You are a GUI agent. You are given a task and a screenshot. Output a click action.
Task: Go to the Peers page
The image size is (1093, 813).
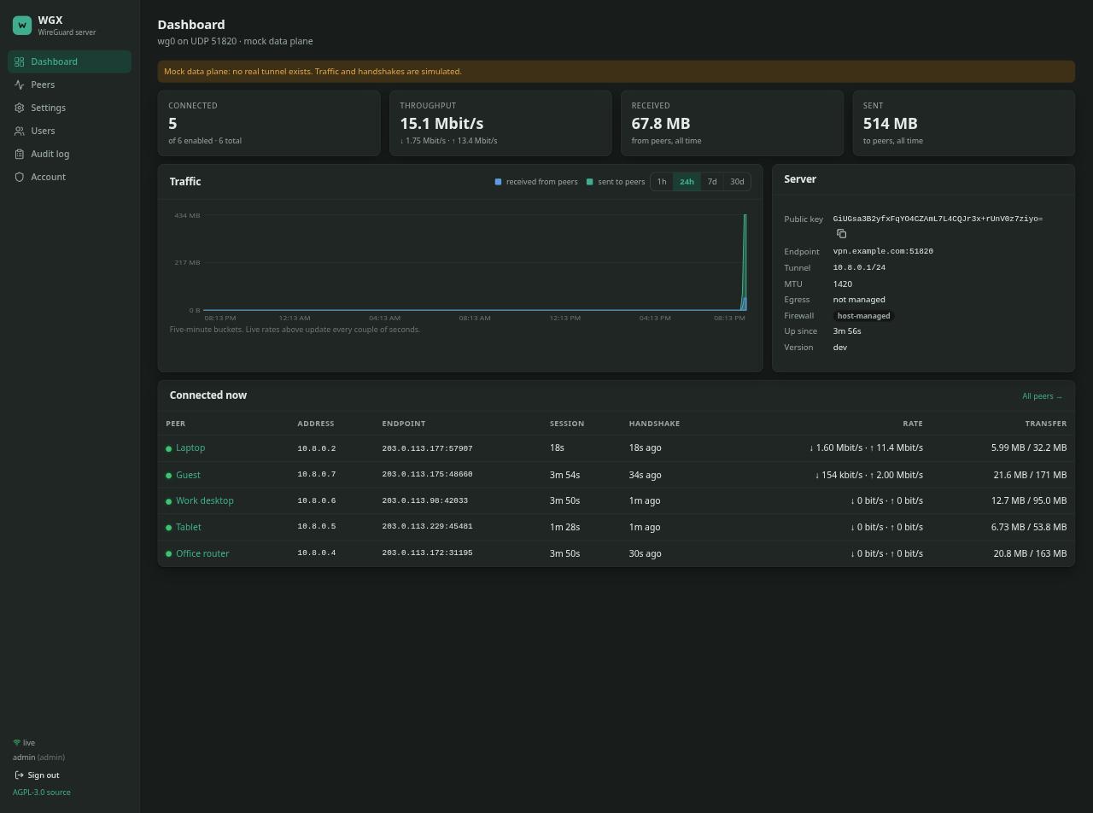pyautogui.click(x=70, y=85)
